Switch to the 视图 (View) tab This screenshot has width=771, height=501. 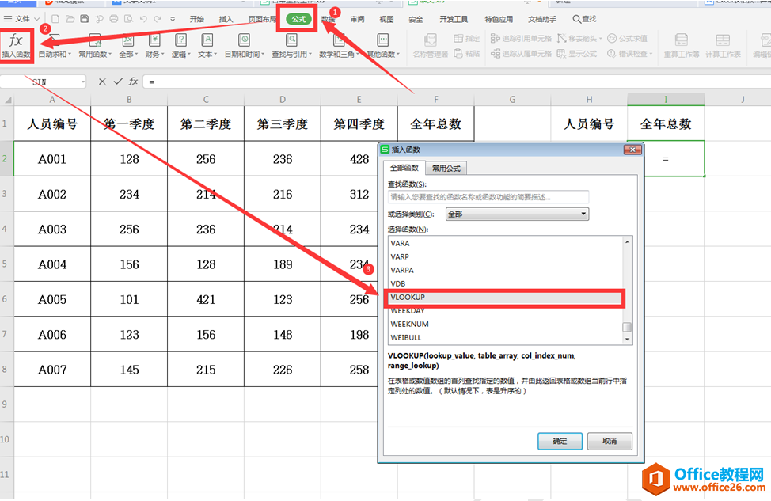[386, 19]
